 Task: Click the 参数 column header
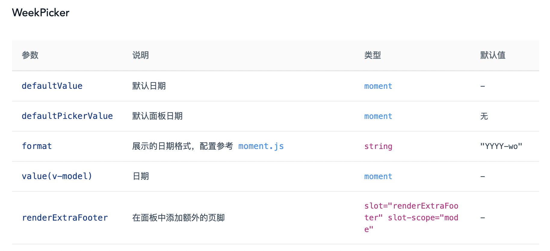tap(30, 55)
